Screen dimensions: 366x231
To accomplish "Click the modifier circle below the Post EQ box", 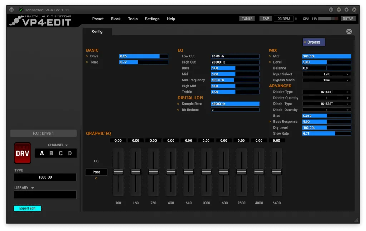I will click(x=96, y=178).
